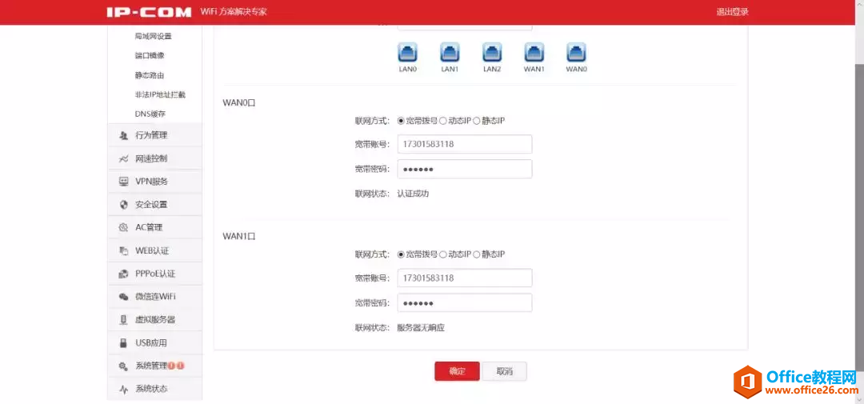Click the WAN1 port icon
Screen dimensions: 864x404
(x=534, y=52)
